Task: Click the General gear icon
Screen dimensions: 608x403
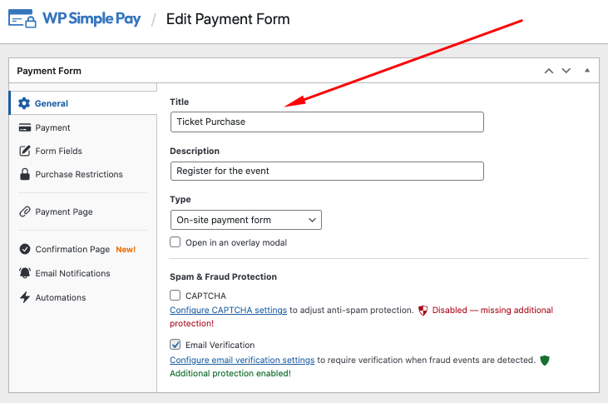Action: [x=24, y=103]
